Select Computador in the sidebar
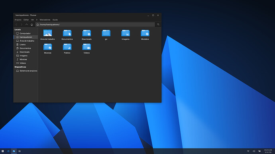Screen dimensions: 275x154 pos(26,33)
